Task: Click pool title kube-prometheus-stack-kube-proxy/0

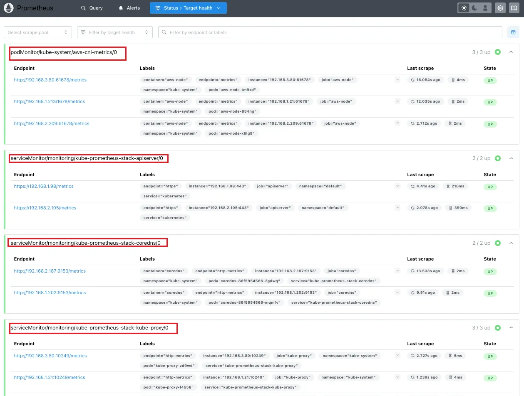Action: click(89, 328)
